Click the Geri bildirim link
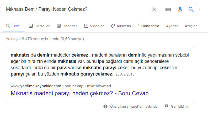Viewport: 208px width, 115px height. coord(180,107)
